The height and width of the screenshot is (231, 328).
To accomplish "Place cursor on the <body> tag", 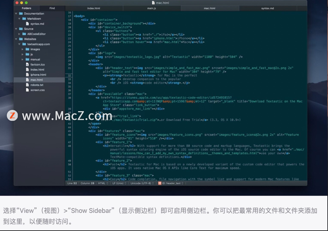I will coord(79,16).
